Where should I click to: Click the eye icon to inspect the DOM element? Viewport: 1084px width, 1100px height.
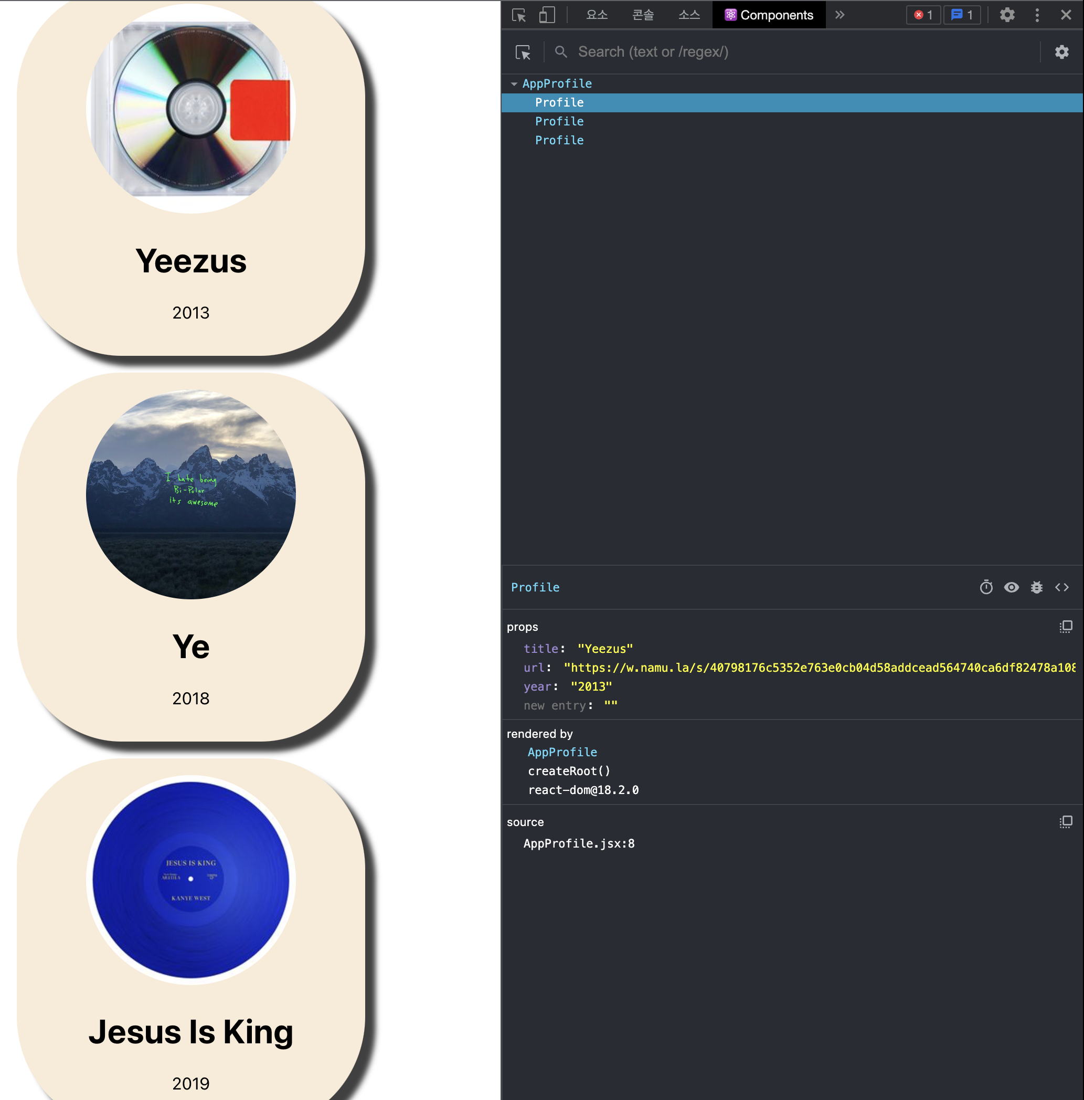click(1011, 588)
